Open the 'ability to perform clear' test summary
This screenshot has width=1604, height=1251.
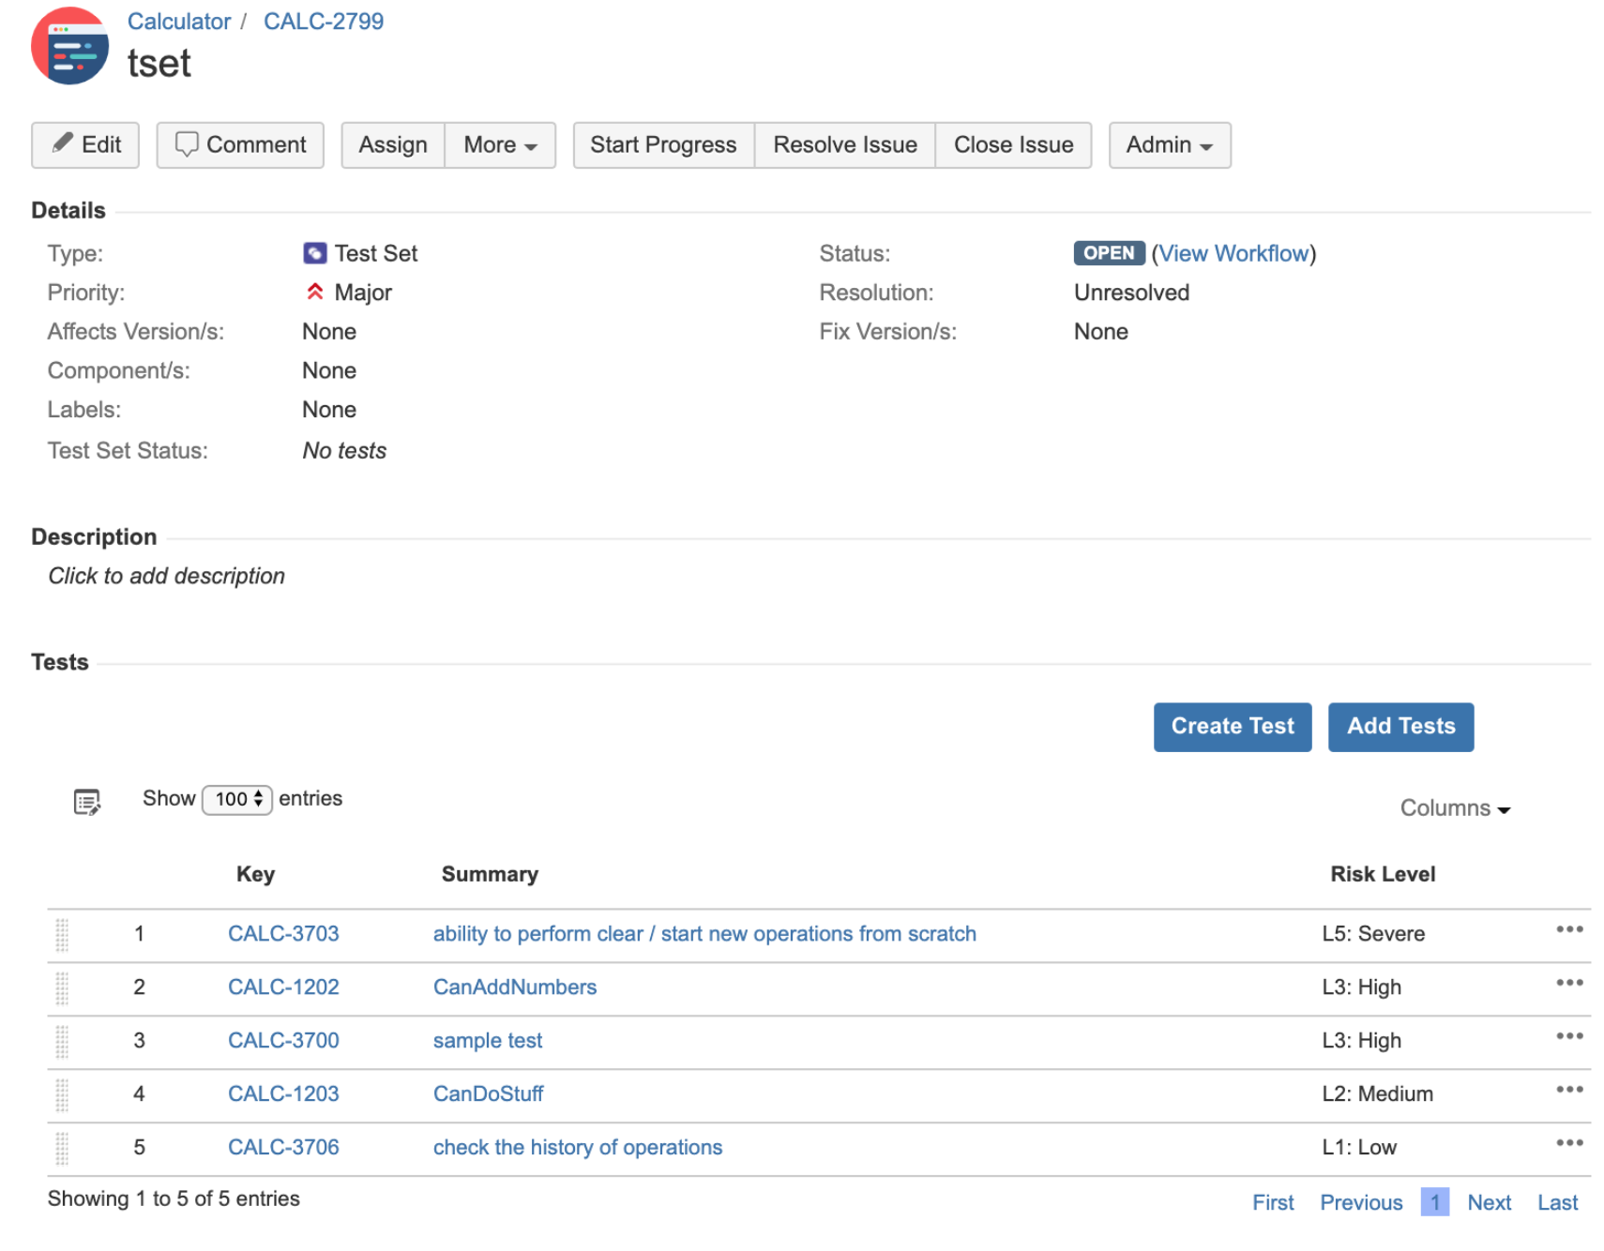click(704, 934)
